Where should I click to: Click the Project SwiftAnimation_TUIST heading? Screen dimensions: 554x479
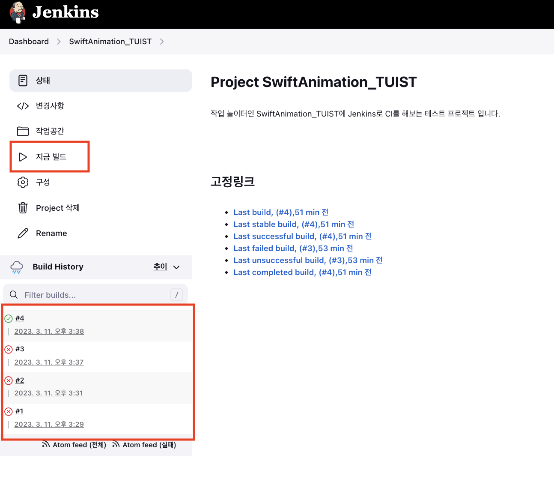(314, 82)
